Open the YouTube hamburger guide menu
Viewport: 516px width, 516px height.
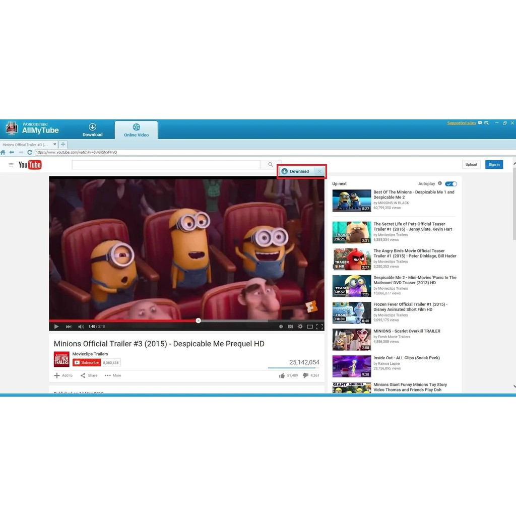click(x=11, y=165)
